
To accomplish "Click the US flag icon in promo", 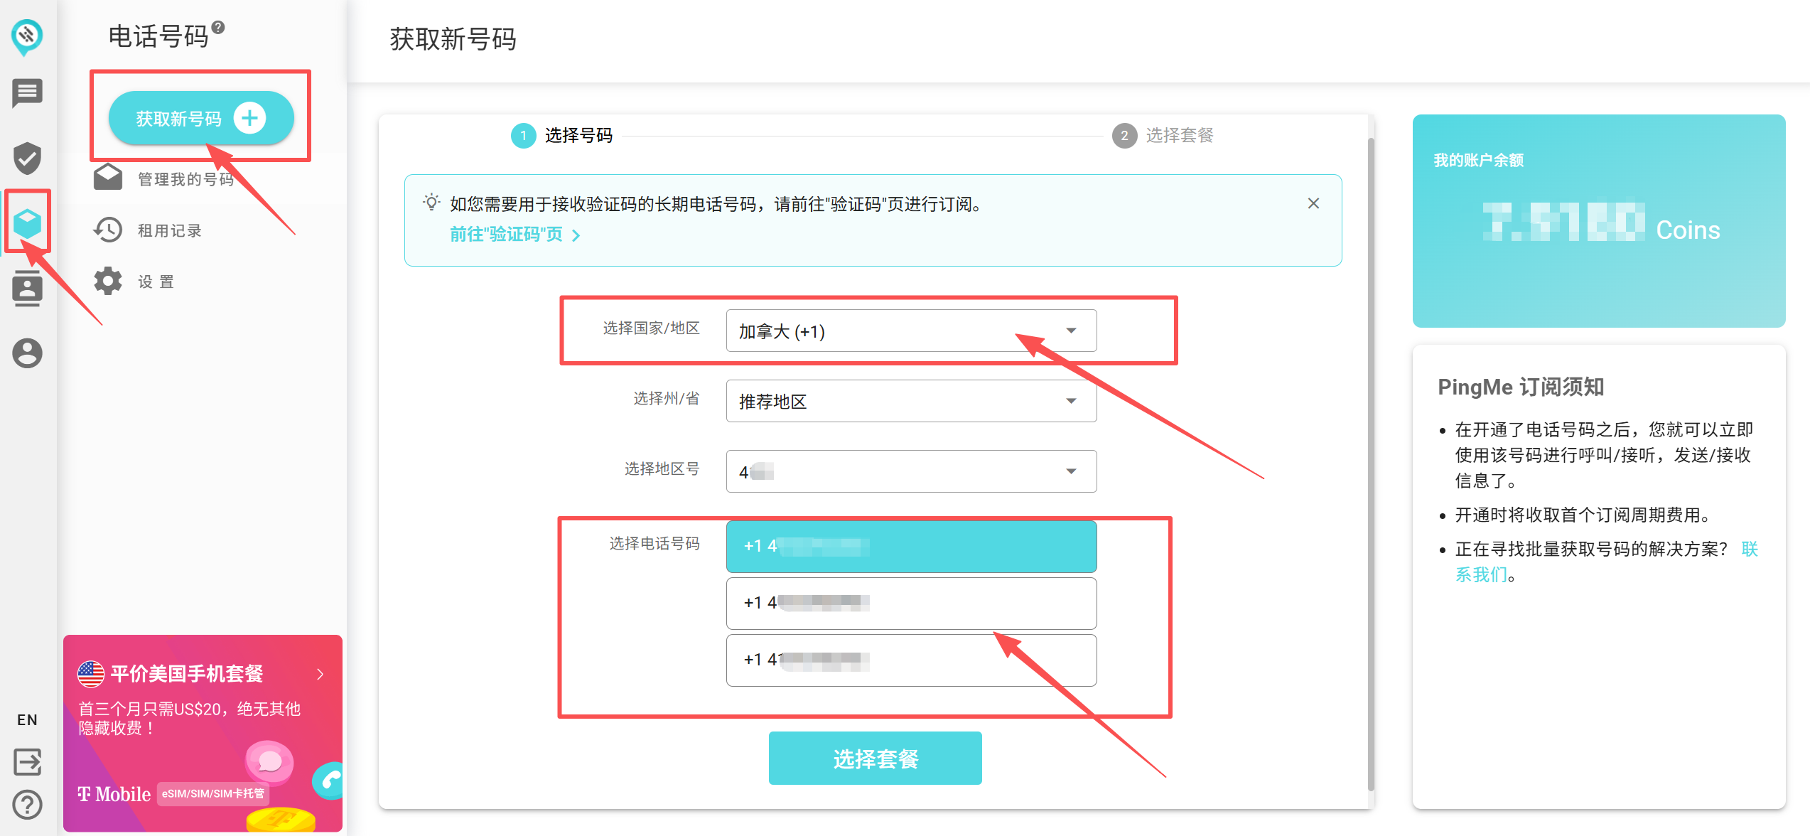I will (91, 674).
